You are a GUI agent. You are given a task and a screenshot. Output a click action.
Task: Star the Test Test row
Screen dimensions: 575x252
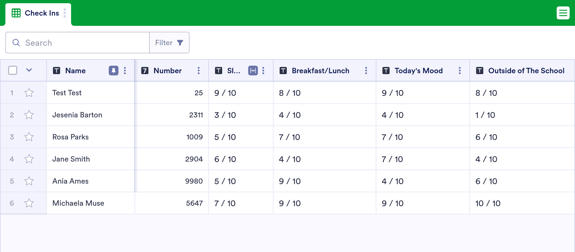[x=29, y=93]
